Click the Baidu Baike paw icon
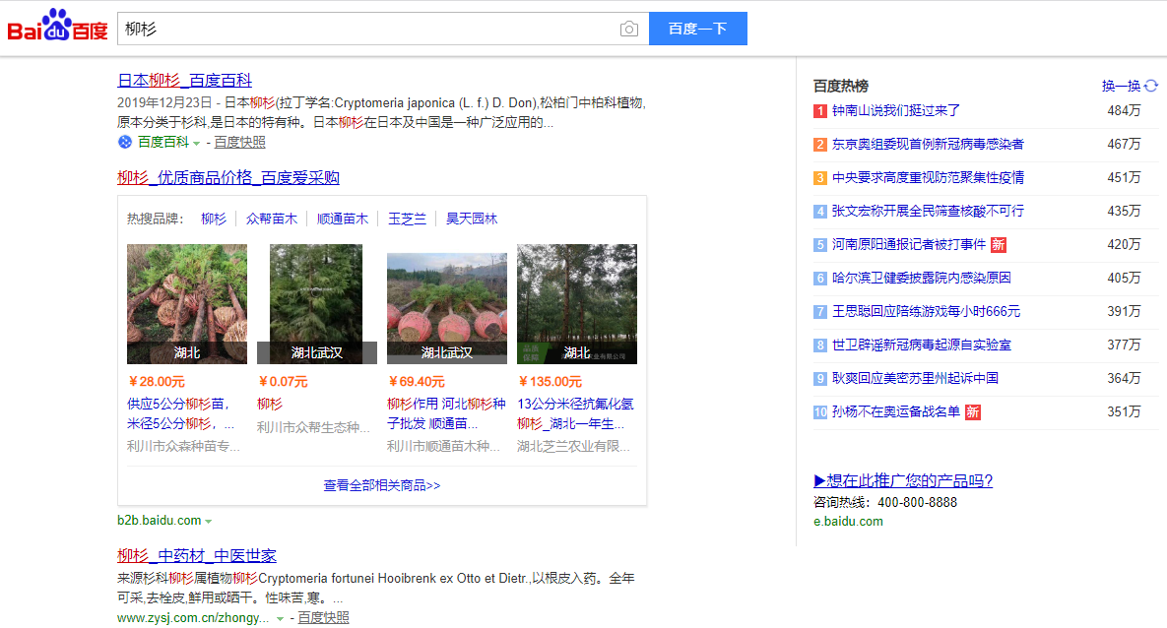 point(125,142)
